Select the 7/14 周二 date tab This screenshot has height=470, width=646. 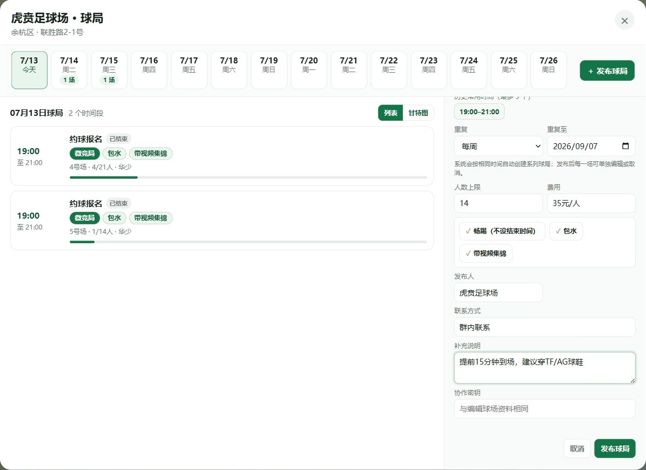tap(69, 70)
